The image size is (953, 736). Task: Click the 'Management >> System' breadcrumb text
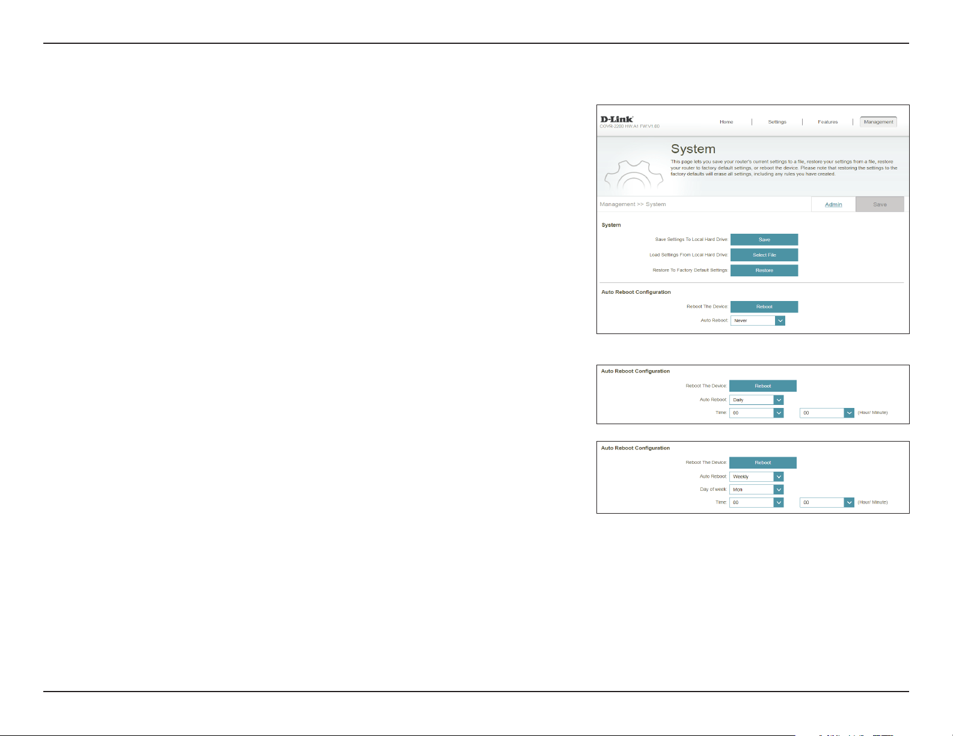[633, 204]
